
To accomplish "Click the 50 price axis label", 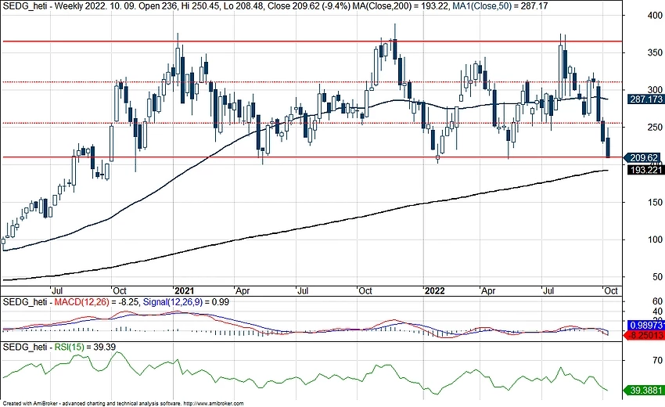I will [657, 277].
